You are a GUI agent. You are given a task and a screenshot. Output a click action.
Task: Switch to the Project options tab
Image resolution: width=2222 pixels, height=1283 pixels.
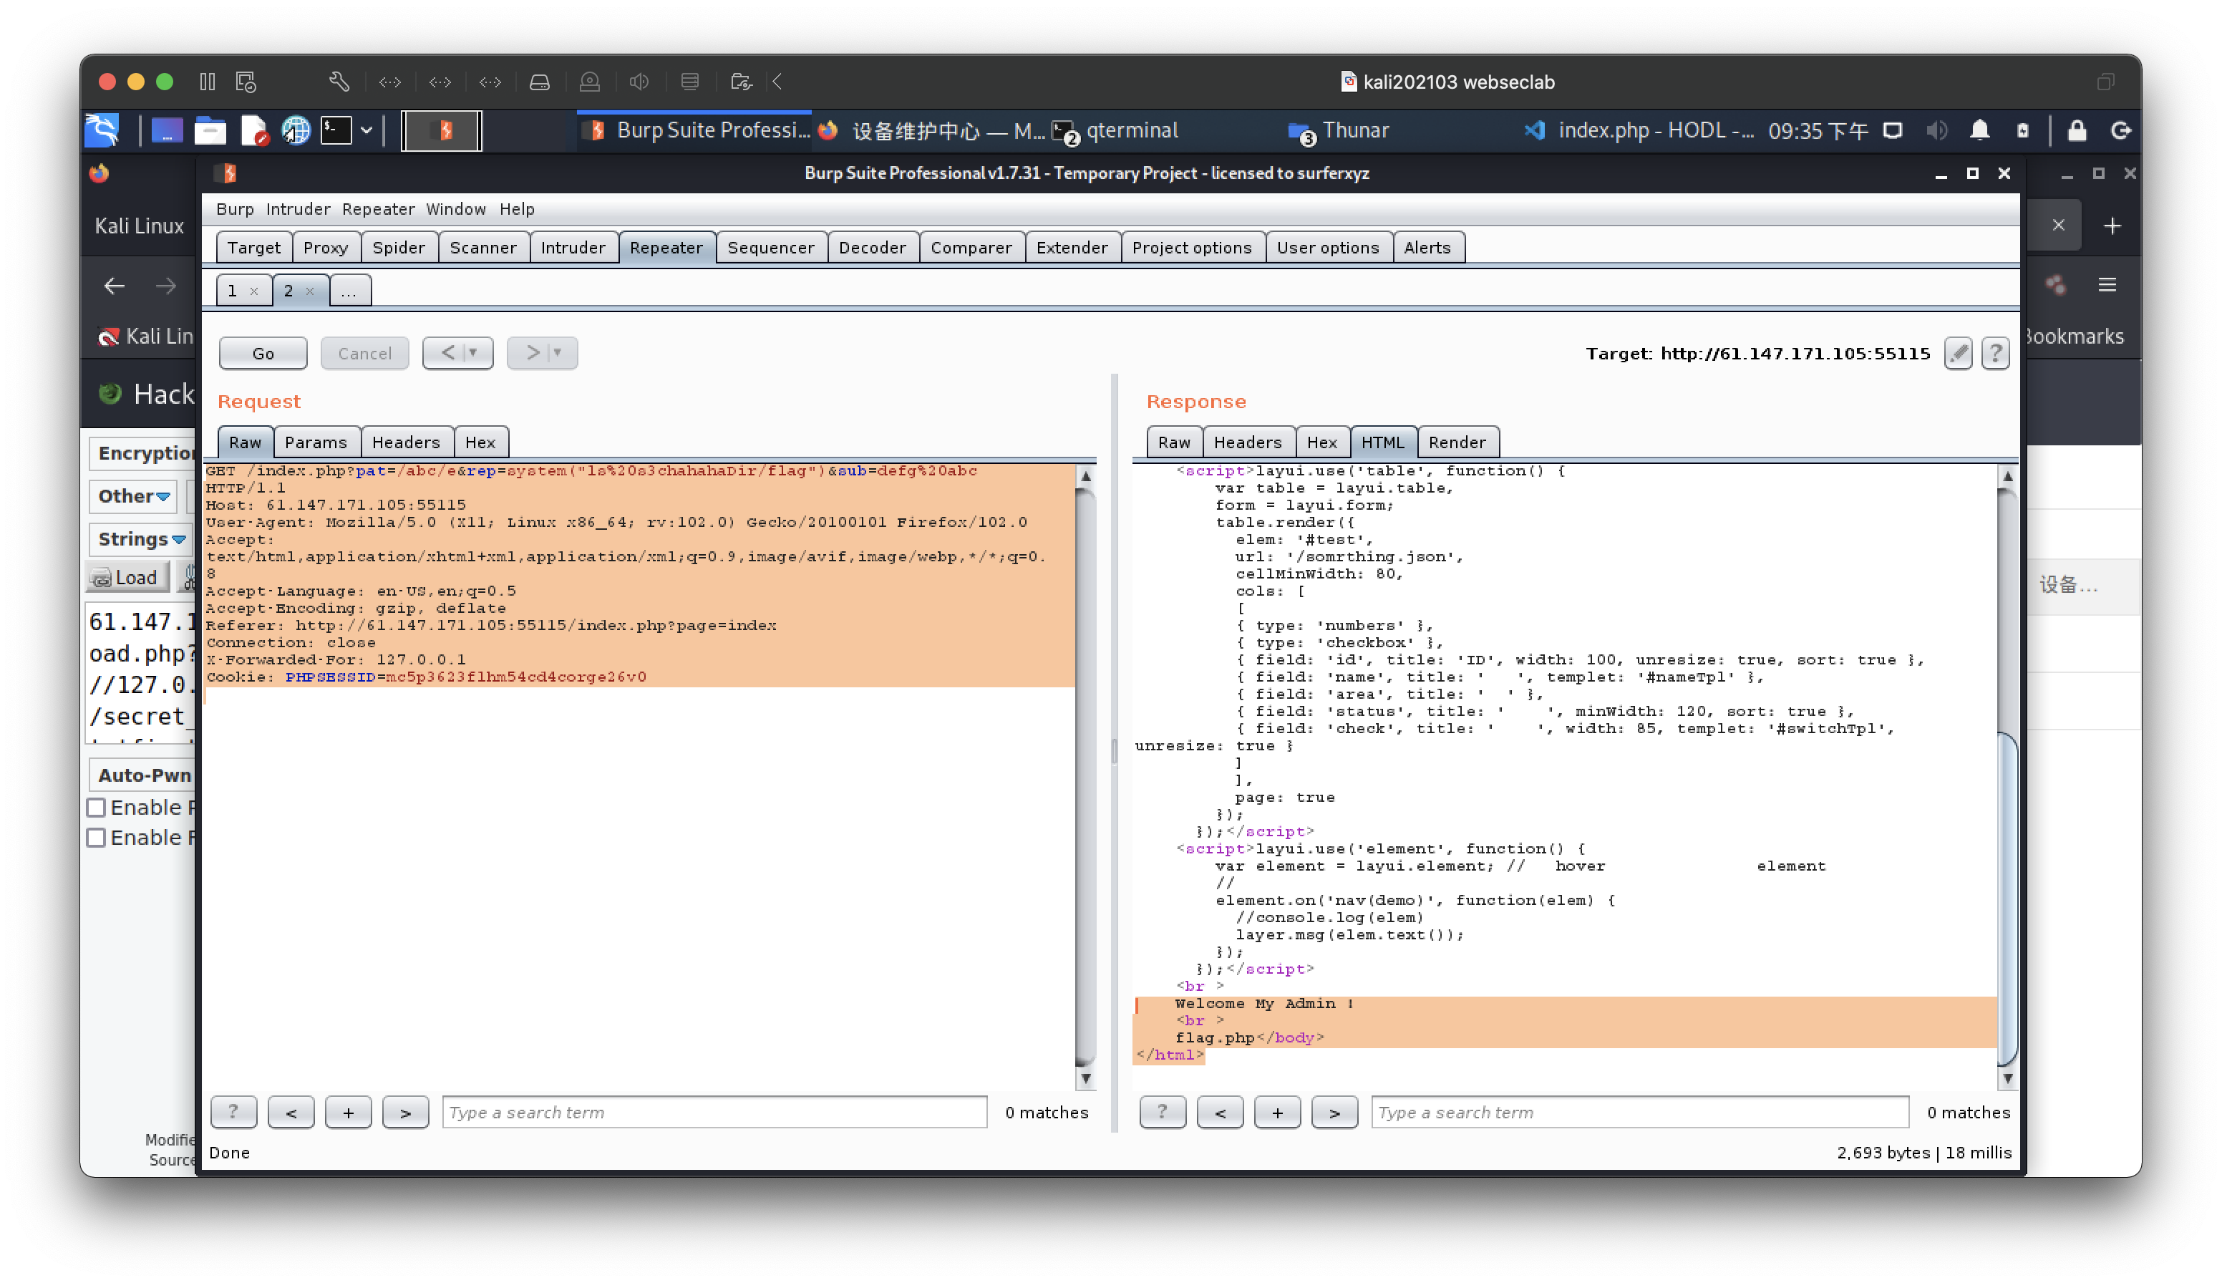coord(1191,248)
